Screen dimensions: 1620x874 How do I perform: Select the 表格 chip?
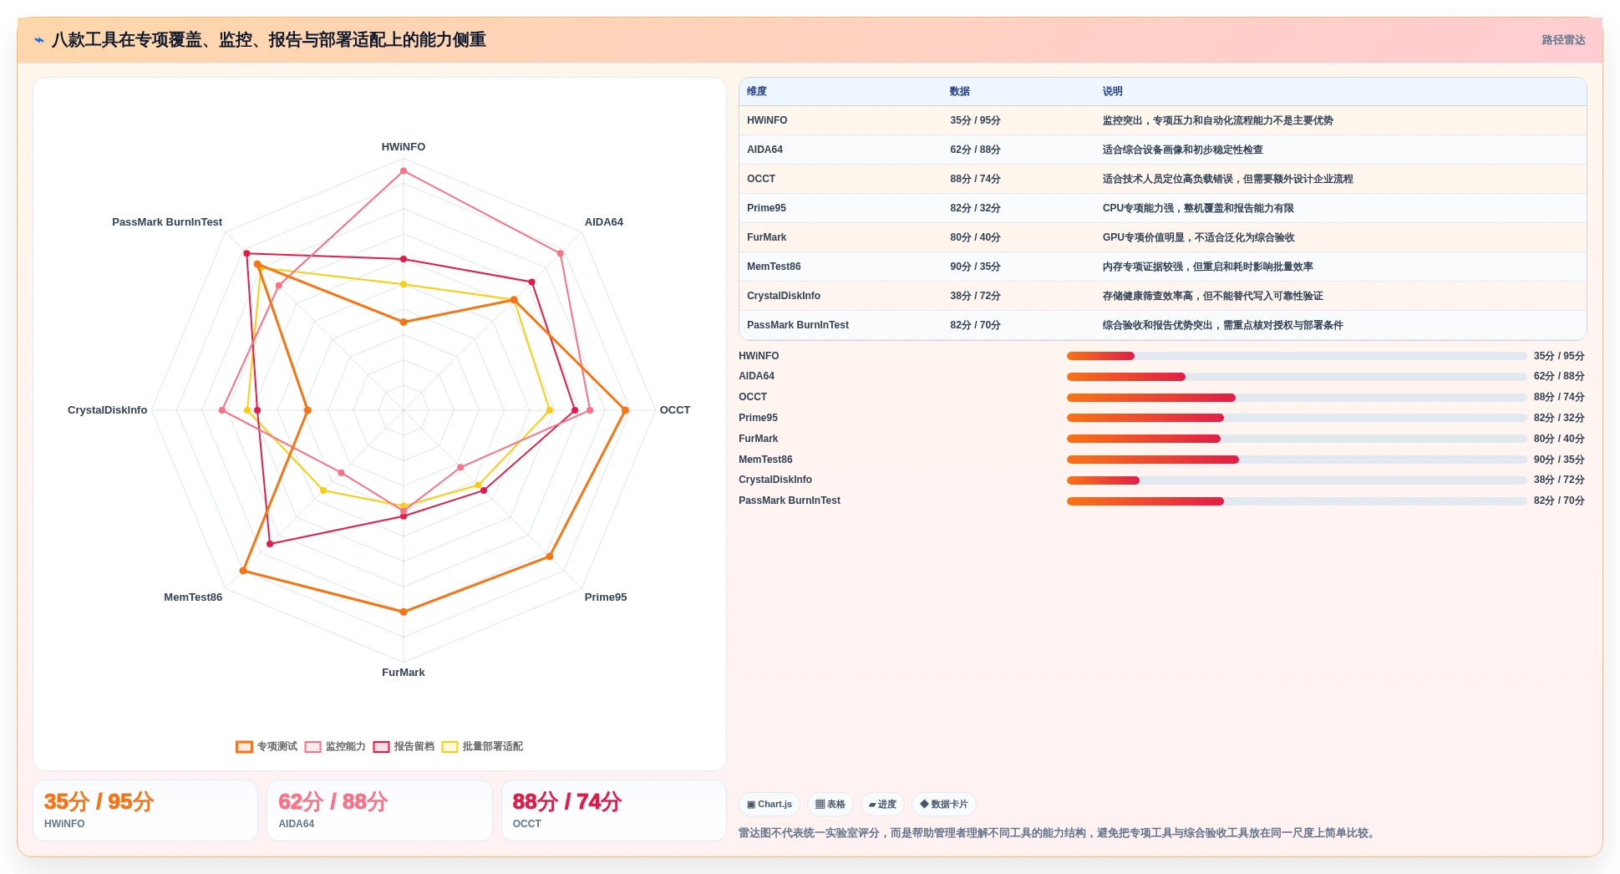pyautogui.click(x=830, y=805)
